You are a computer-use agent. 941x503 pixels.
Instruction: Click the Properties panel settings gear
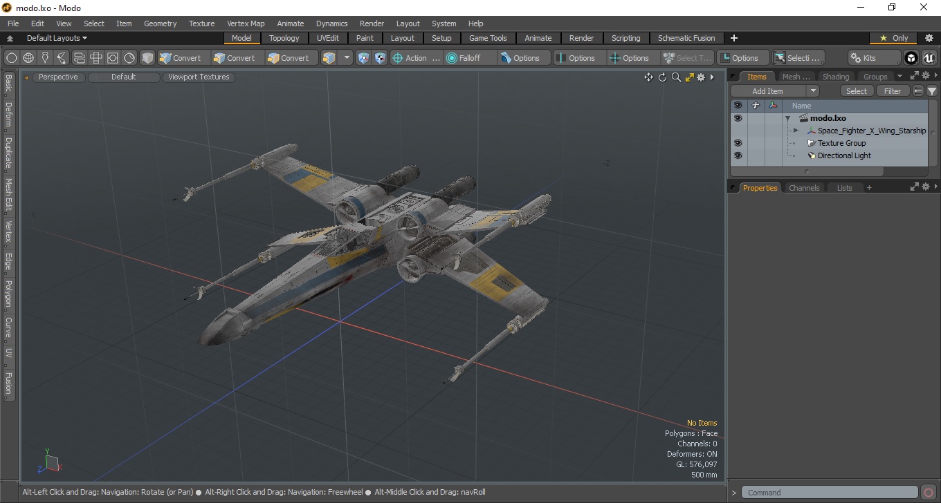(x=925, y=187)
